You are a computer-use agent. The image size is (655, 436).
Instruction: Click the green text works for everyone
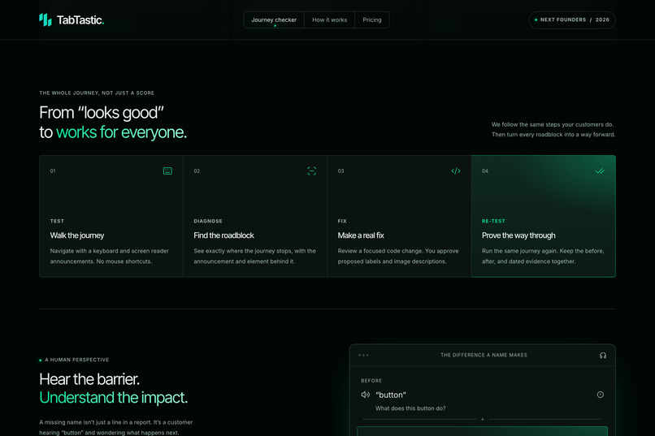121,132
